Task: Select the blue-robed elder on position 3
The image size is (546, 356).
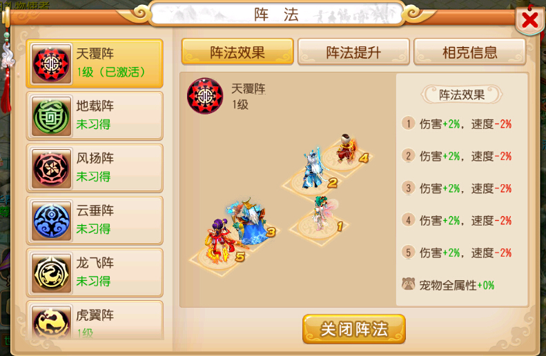Action: tap(247, 221)
